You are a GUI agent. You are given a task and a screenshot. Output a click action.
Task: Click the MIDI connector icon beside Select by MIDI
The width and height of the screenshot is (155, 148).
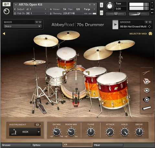coord(150,34)
